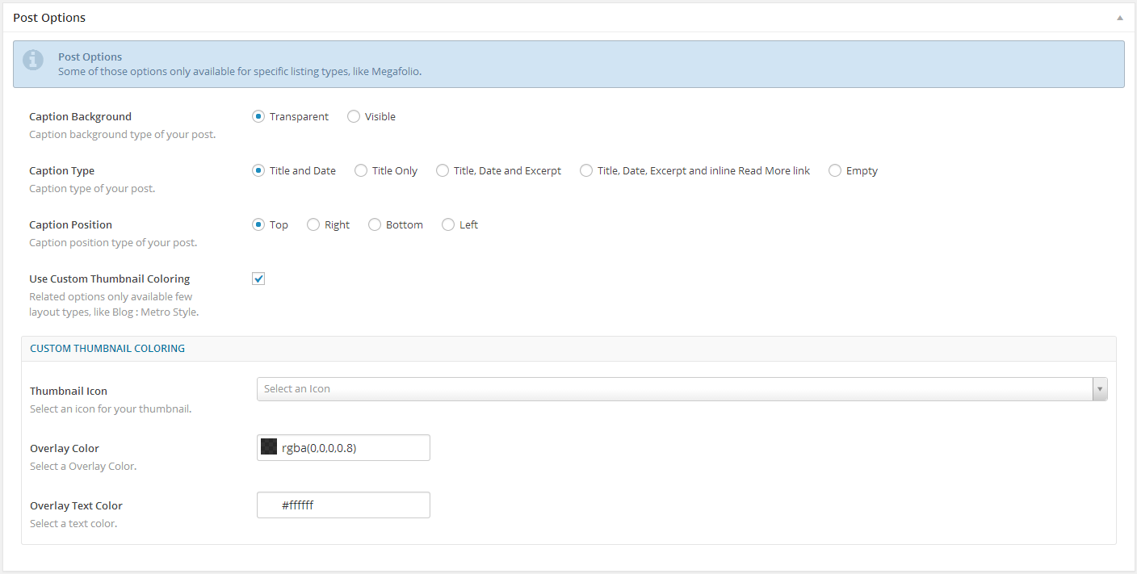Select Left caption position
The width and height of the screenshot is (1137, 574).
[448, 224]
